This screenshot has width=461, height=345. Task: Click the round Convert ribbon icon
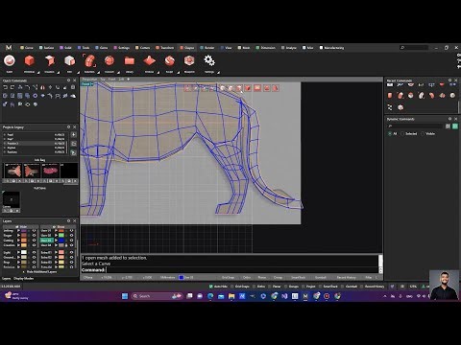(x=109, y=60)
